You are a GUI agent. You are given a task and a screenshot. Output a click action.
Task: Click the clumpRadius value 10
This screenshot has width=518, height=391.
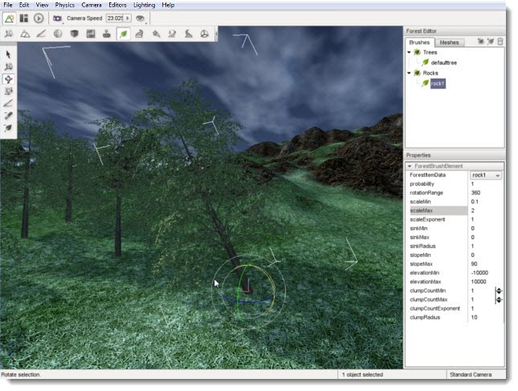point(474,318)
